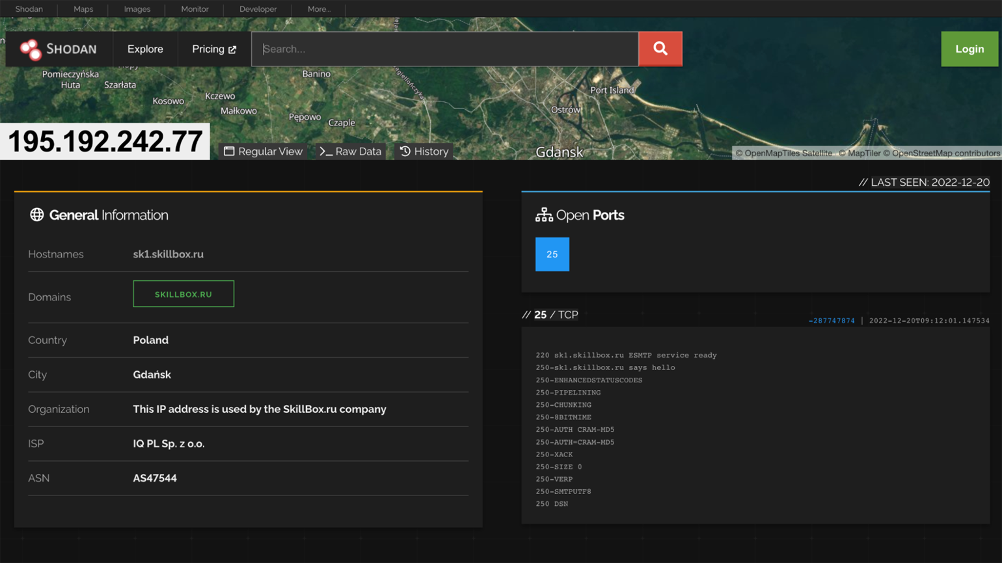Click banner line '250-8BITMIME'
This screenshot has width=1002, height=563.
coord(563,417)
